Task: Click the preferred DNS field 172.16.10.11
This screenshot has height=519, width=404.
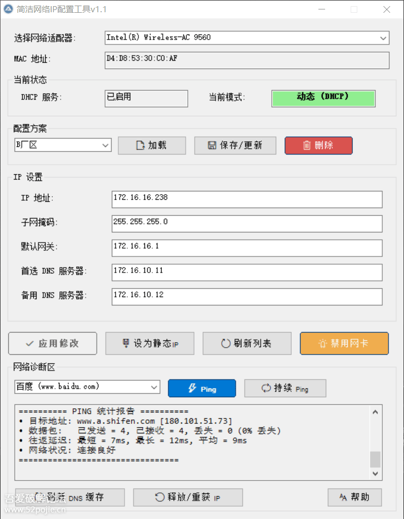Action: click(x=247, y=272)
